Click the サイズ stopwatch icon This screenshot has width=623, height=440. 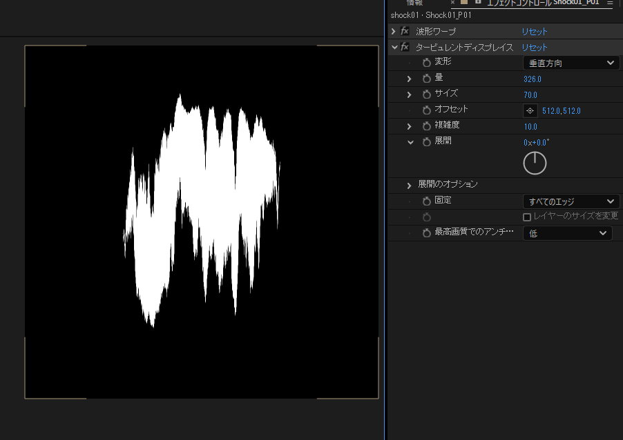[426, 94]
